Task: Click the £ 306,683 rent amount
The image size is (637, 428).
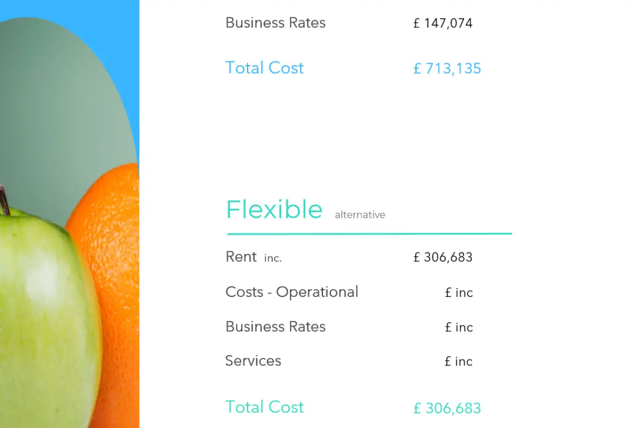Action: [443, 257]
